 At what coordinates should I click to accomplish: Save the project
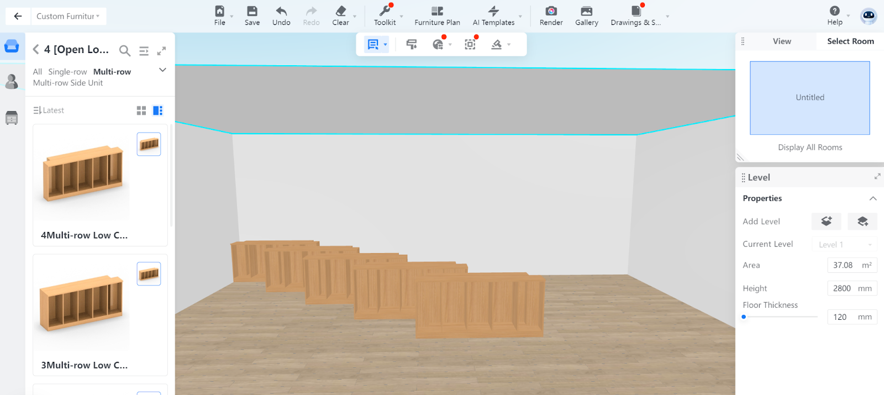click(x=252, y=12)
